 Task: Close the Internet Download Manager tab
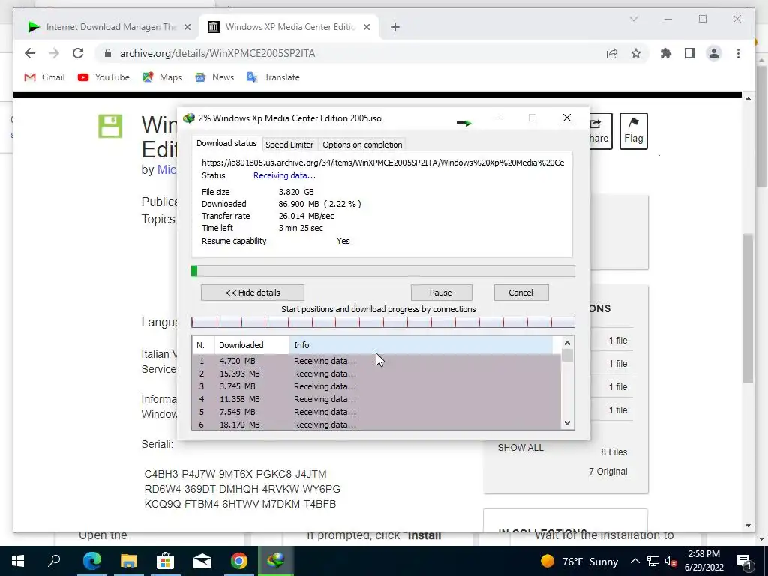pyautogui.click(x=187, y=27)
